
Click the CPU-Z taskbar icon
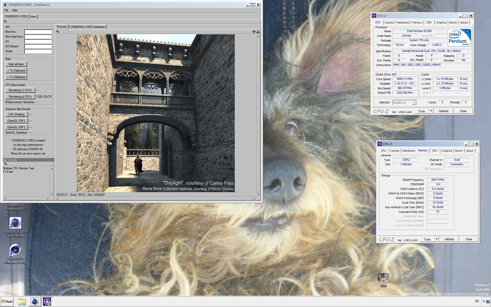(x=47, y=302)
